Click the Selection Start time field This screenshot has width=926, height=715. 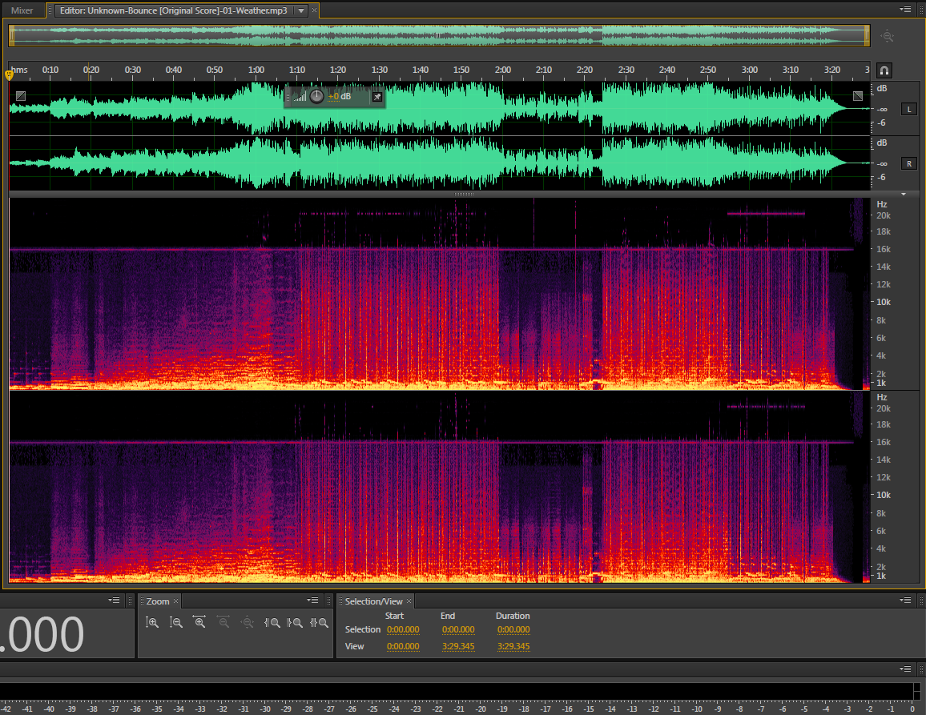pos(402,630)
